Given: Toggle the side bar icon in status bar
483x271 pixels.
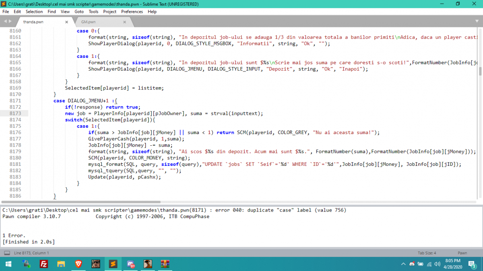Looking at the screenshot, I should 7,253.
